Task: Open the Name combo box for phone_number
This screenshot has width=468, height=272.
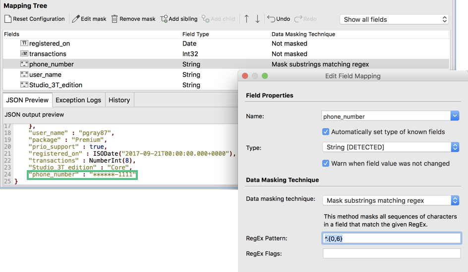Action: tap(390, 116)
